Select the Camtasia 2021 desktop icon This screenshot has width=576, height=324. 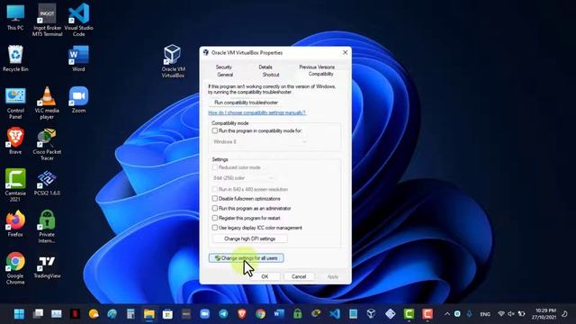pos(15,185)
